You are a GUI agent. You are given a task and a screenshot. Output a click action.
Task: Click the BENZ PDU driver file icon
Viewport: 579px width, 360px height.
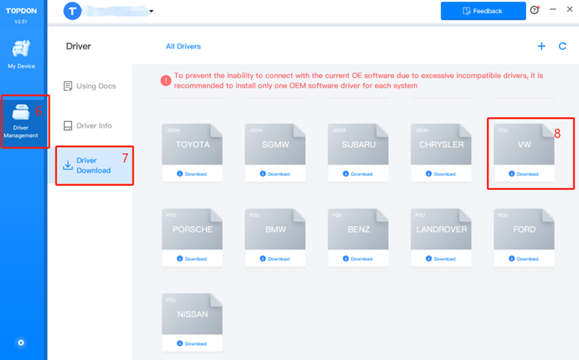[358, 229]
